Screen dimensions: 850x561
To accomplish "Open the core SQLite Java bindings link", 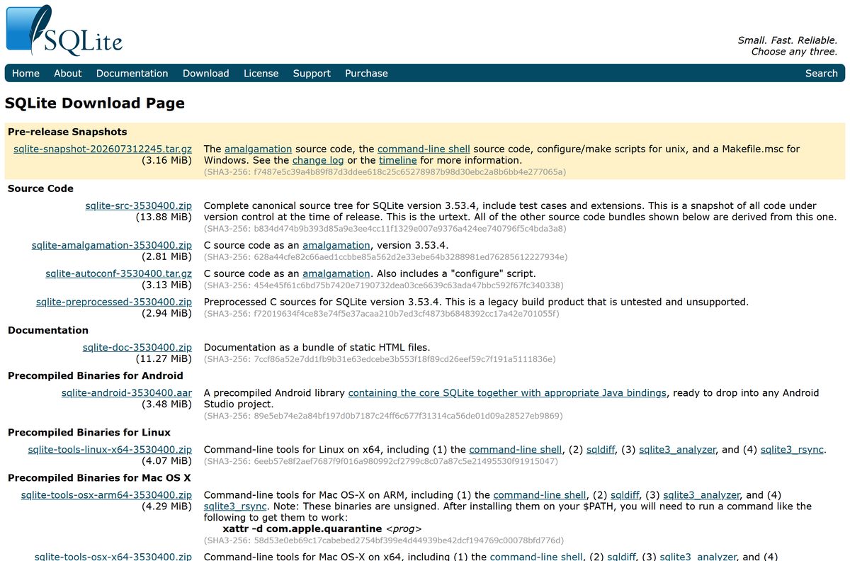I will coord(507,392).
